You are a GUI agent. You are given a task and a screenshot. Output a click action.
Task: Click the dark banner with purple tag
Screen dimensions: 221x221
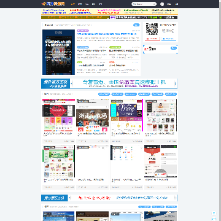pos(144,17)
